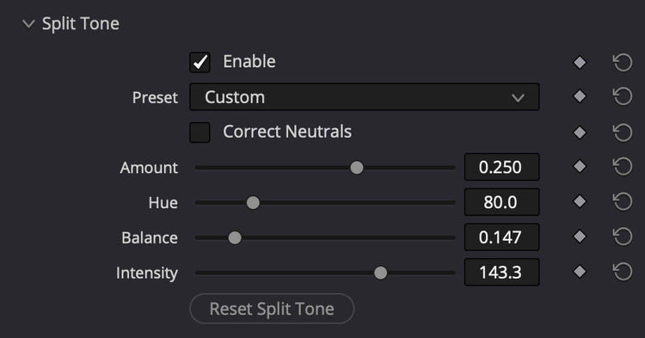Reset the Amount value
The image size is (645, 338).
623,167
